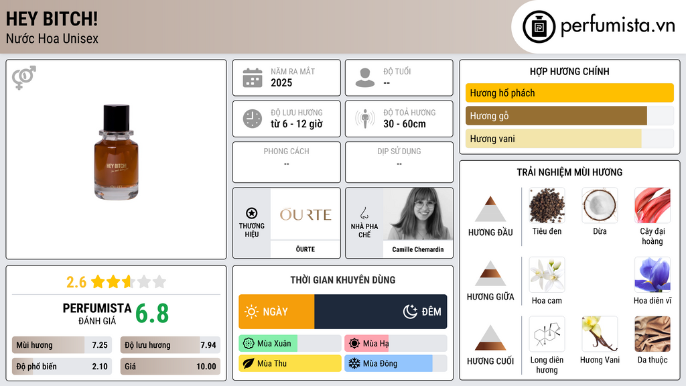The height and width of the screenshot is (386, 686).
Task: Click the Hey Bitch perfume bottle product image
Action: [x=117, y=152]
